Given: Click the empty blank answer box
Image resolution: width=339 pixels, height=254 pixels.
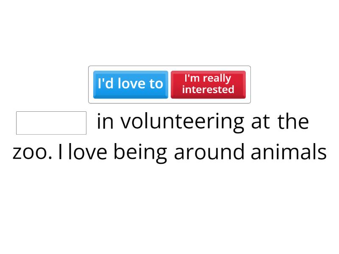Looking at the screenshot, I should point(51,123).
